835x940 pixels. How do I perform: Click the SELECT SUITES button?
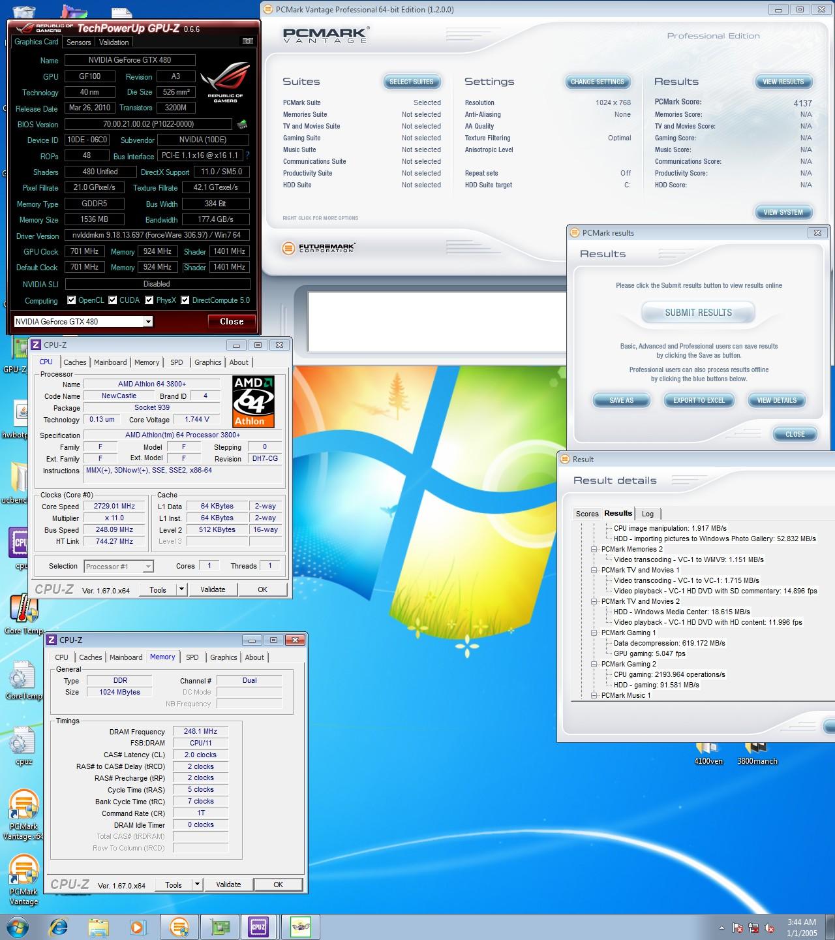[x=412, y=82]
